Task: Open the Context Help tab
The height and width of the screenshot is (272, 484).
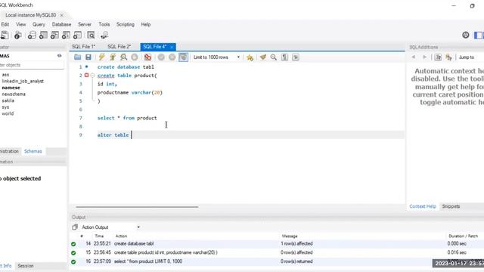Action: [423, 206]
